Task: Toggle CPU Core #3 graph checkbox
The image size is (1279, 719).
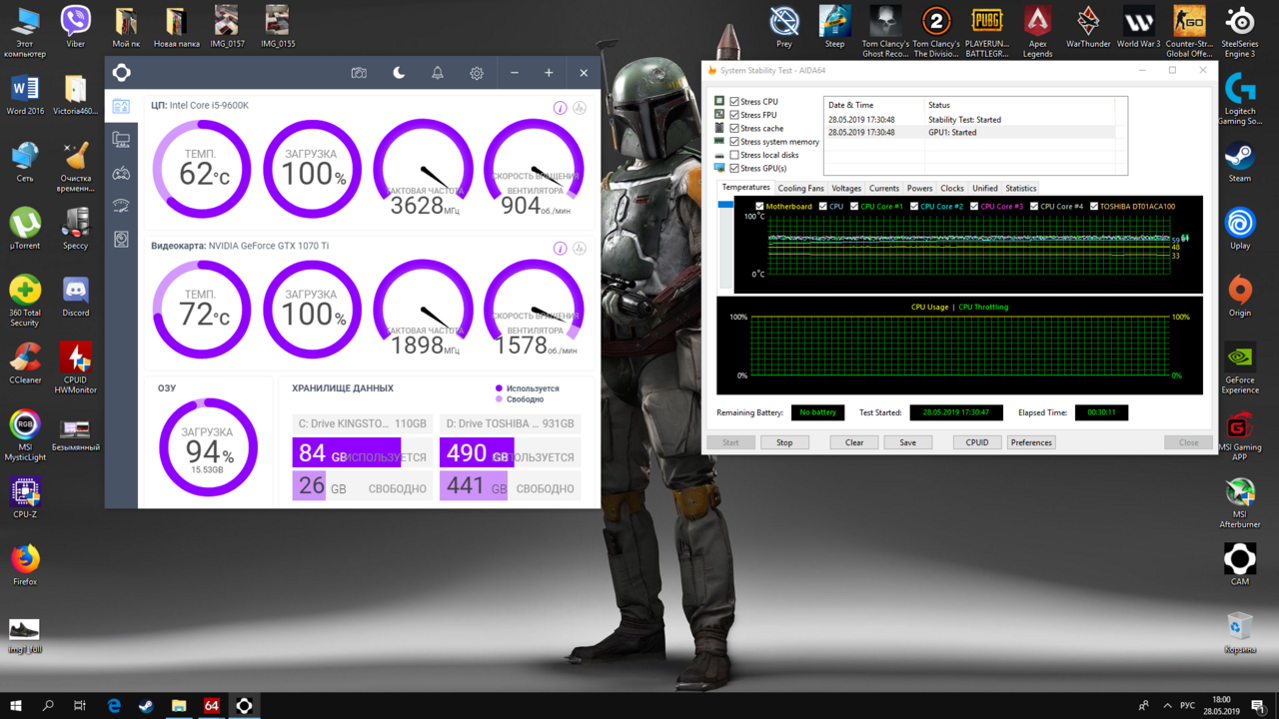Action: click(x=974, y=207)
